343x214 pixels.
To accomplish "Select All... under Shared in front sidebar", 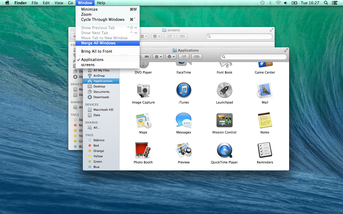I will pos(101,128).
